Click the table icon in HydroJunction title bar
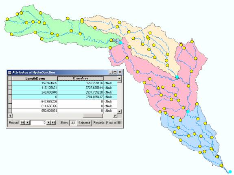This screenshot has height=175, width=234. click(10, 73)
